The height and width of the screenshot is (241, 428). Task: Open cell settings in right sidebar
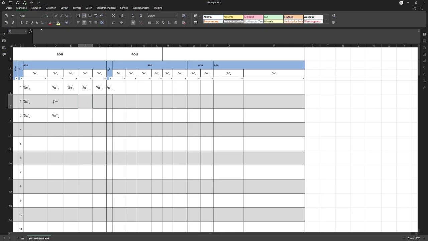tap(424, 34)
